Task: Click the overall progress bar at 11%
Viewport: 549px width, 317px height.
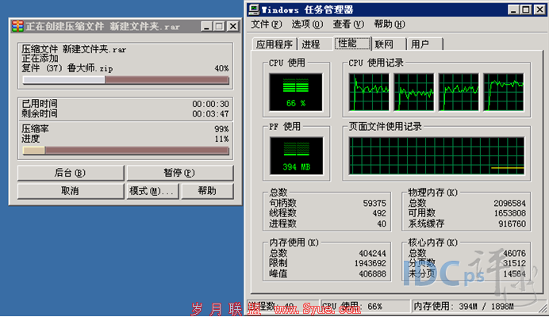Action: tap(125, 151)
